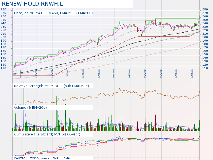The width and height of the screenshot is (213, 160).
Task: Click the 11/2013 date axis label
Action: coord(52,73)
